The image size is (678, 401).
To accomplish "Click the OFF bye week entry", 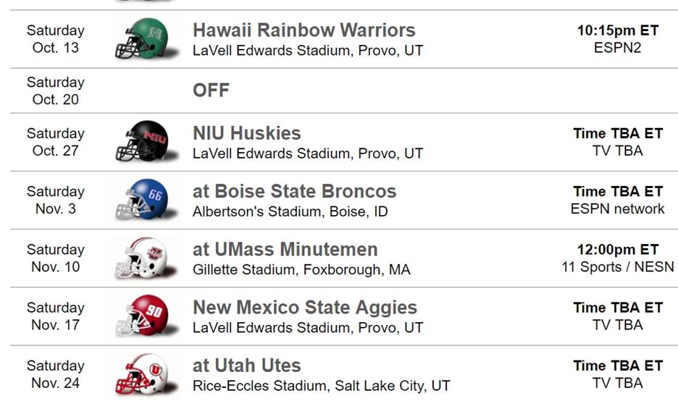I will pos(211,90).
